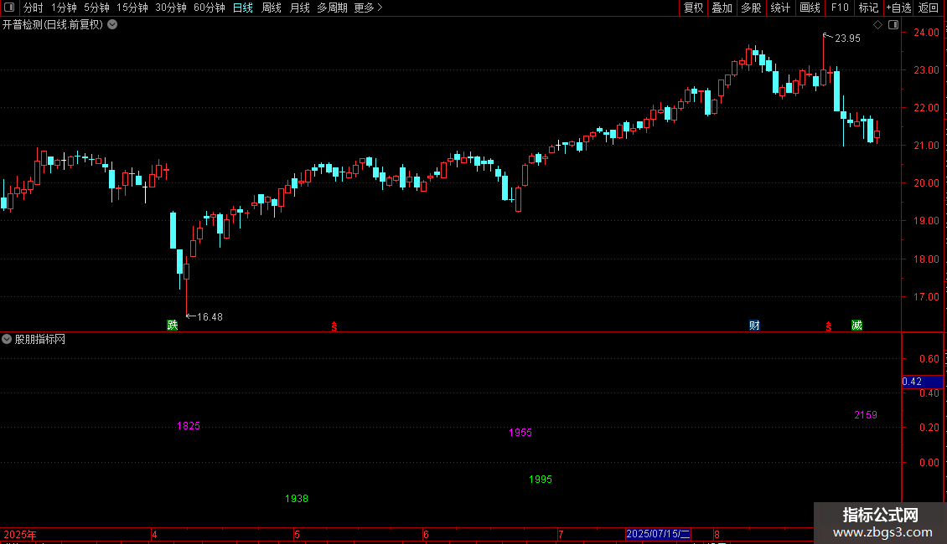The height and width of the screenshot is (544, 947).
Task: Activate the 画线 drawing tool
Action: point(810,8)
